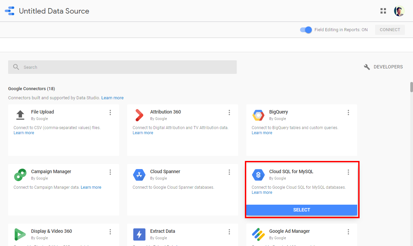The image size is (413, 246).
Task: Open the Google apps grid
Action: click(383, 11)
